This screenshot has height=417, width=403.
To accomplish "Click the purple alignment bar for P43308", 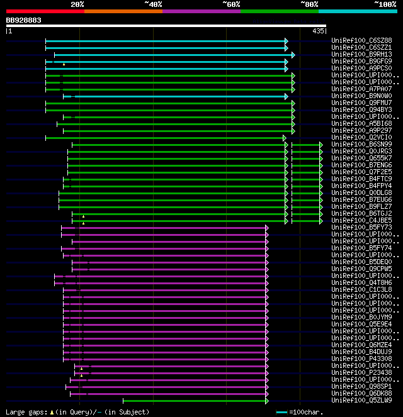I will [164, 359].
